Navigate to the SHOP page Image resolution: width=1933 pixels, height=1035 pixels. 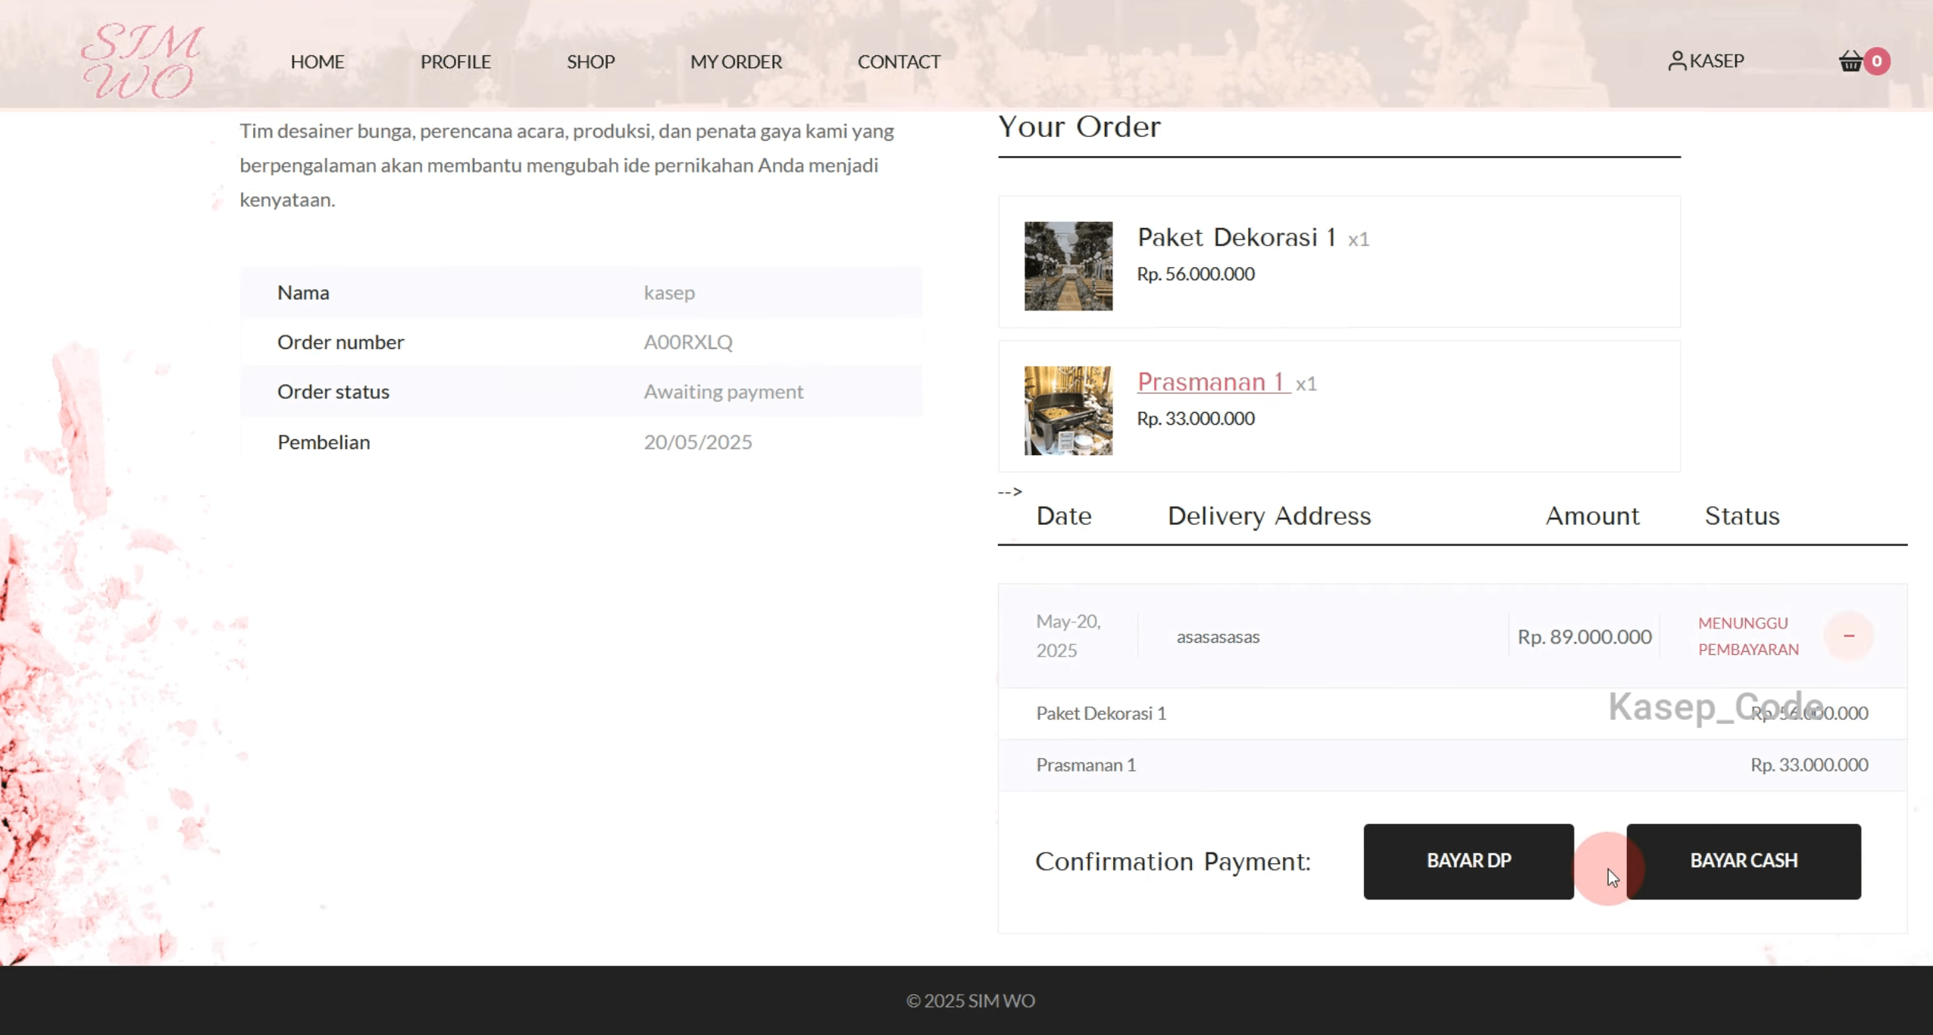pyautogui.click(x=591, y=61)
